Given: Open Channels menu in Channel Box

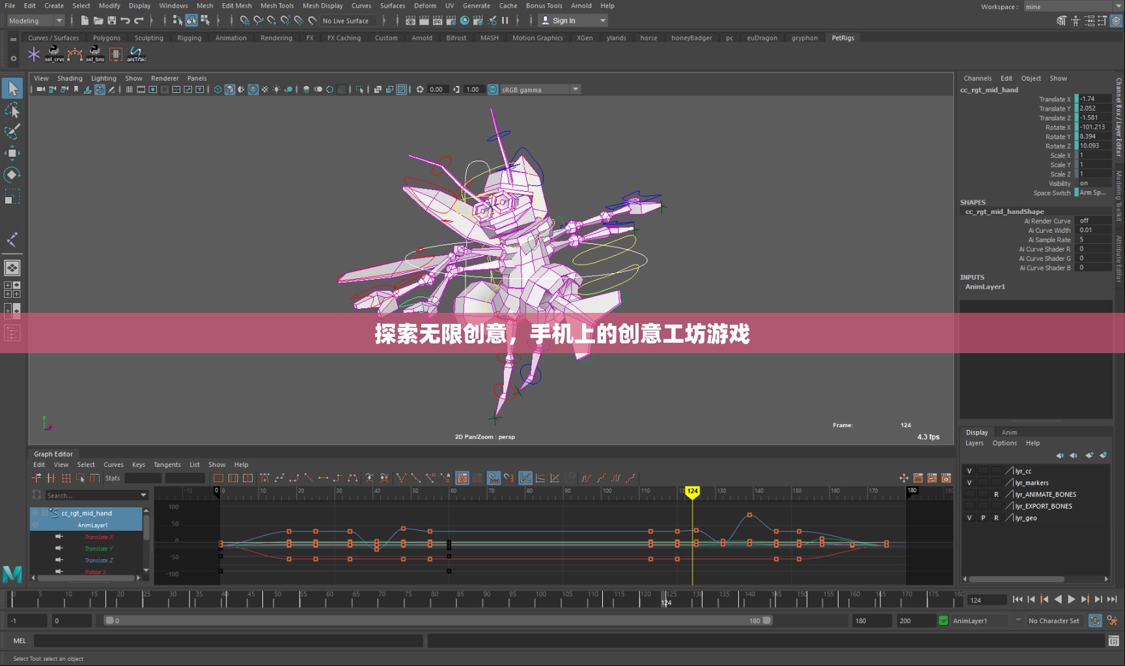Looking at the screenshot, I should (x=977, y=78).
